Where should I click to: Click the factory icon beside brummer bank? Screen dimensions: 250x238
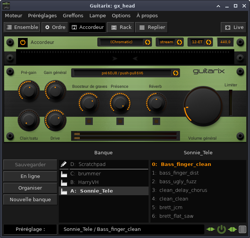(64, 174)
